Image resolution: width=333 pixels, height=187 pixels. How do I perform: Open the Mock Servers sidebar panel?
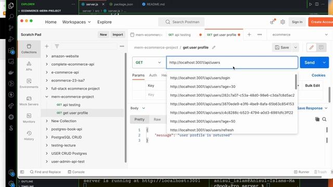pos(29,101)
